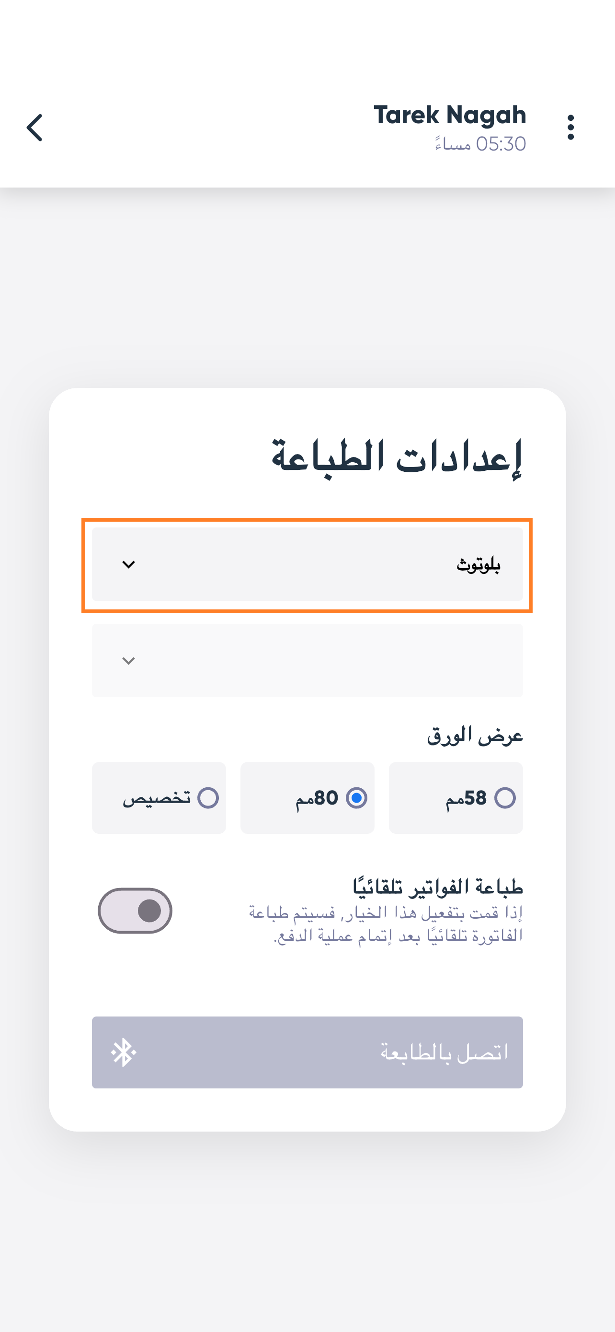Viewport: 615px width, 1332px height.
Task: Click the auto-print description text
Action: (x=386, y=924)
